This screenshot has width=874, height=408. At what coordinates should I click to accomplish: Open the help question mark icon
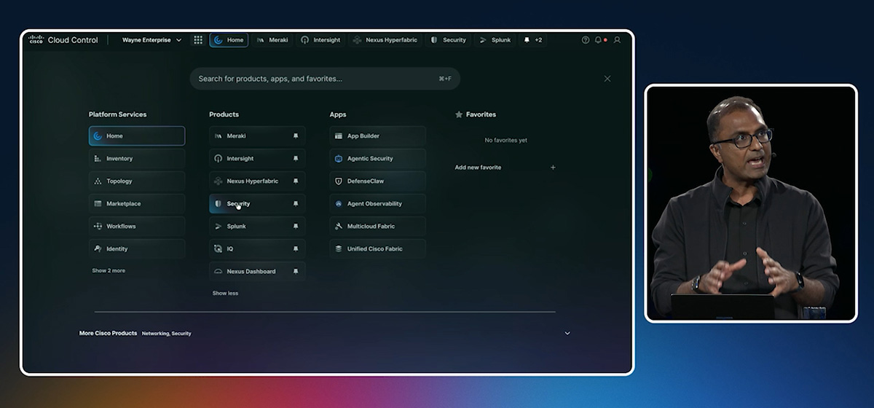(x=586, y=40)
